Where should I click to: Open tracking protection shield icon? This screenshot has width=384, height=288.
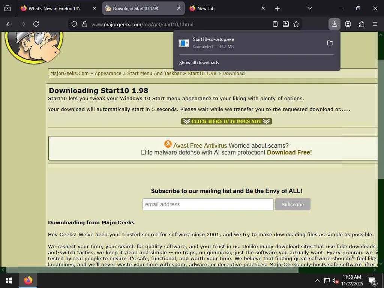pos(74,24)
